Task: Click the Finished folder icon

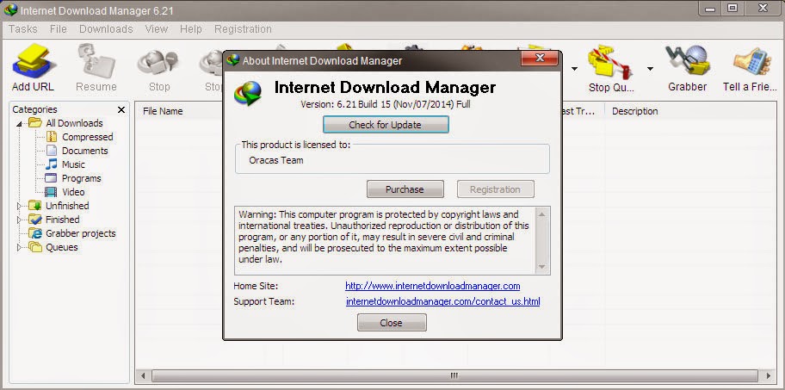Action: pos(35,220)
